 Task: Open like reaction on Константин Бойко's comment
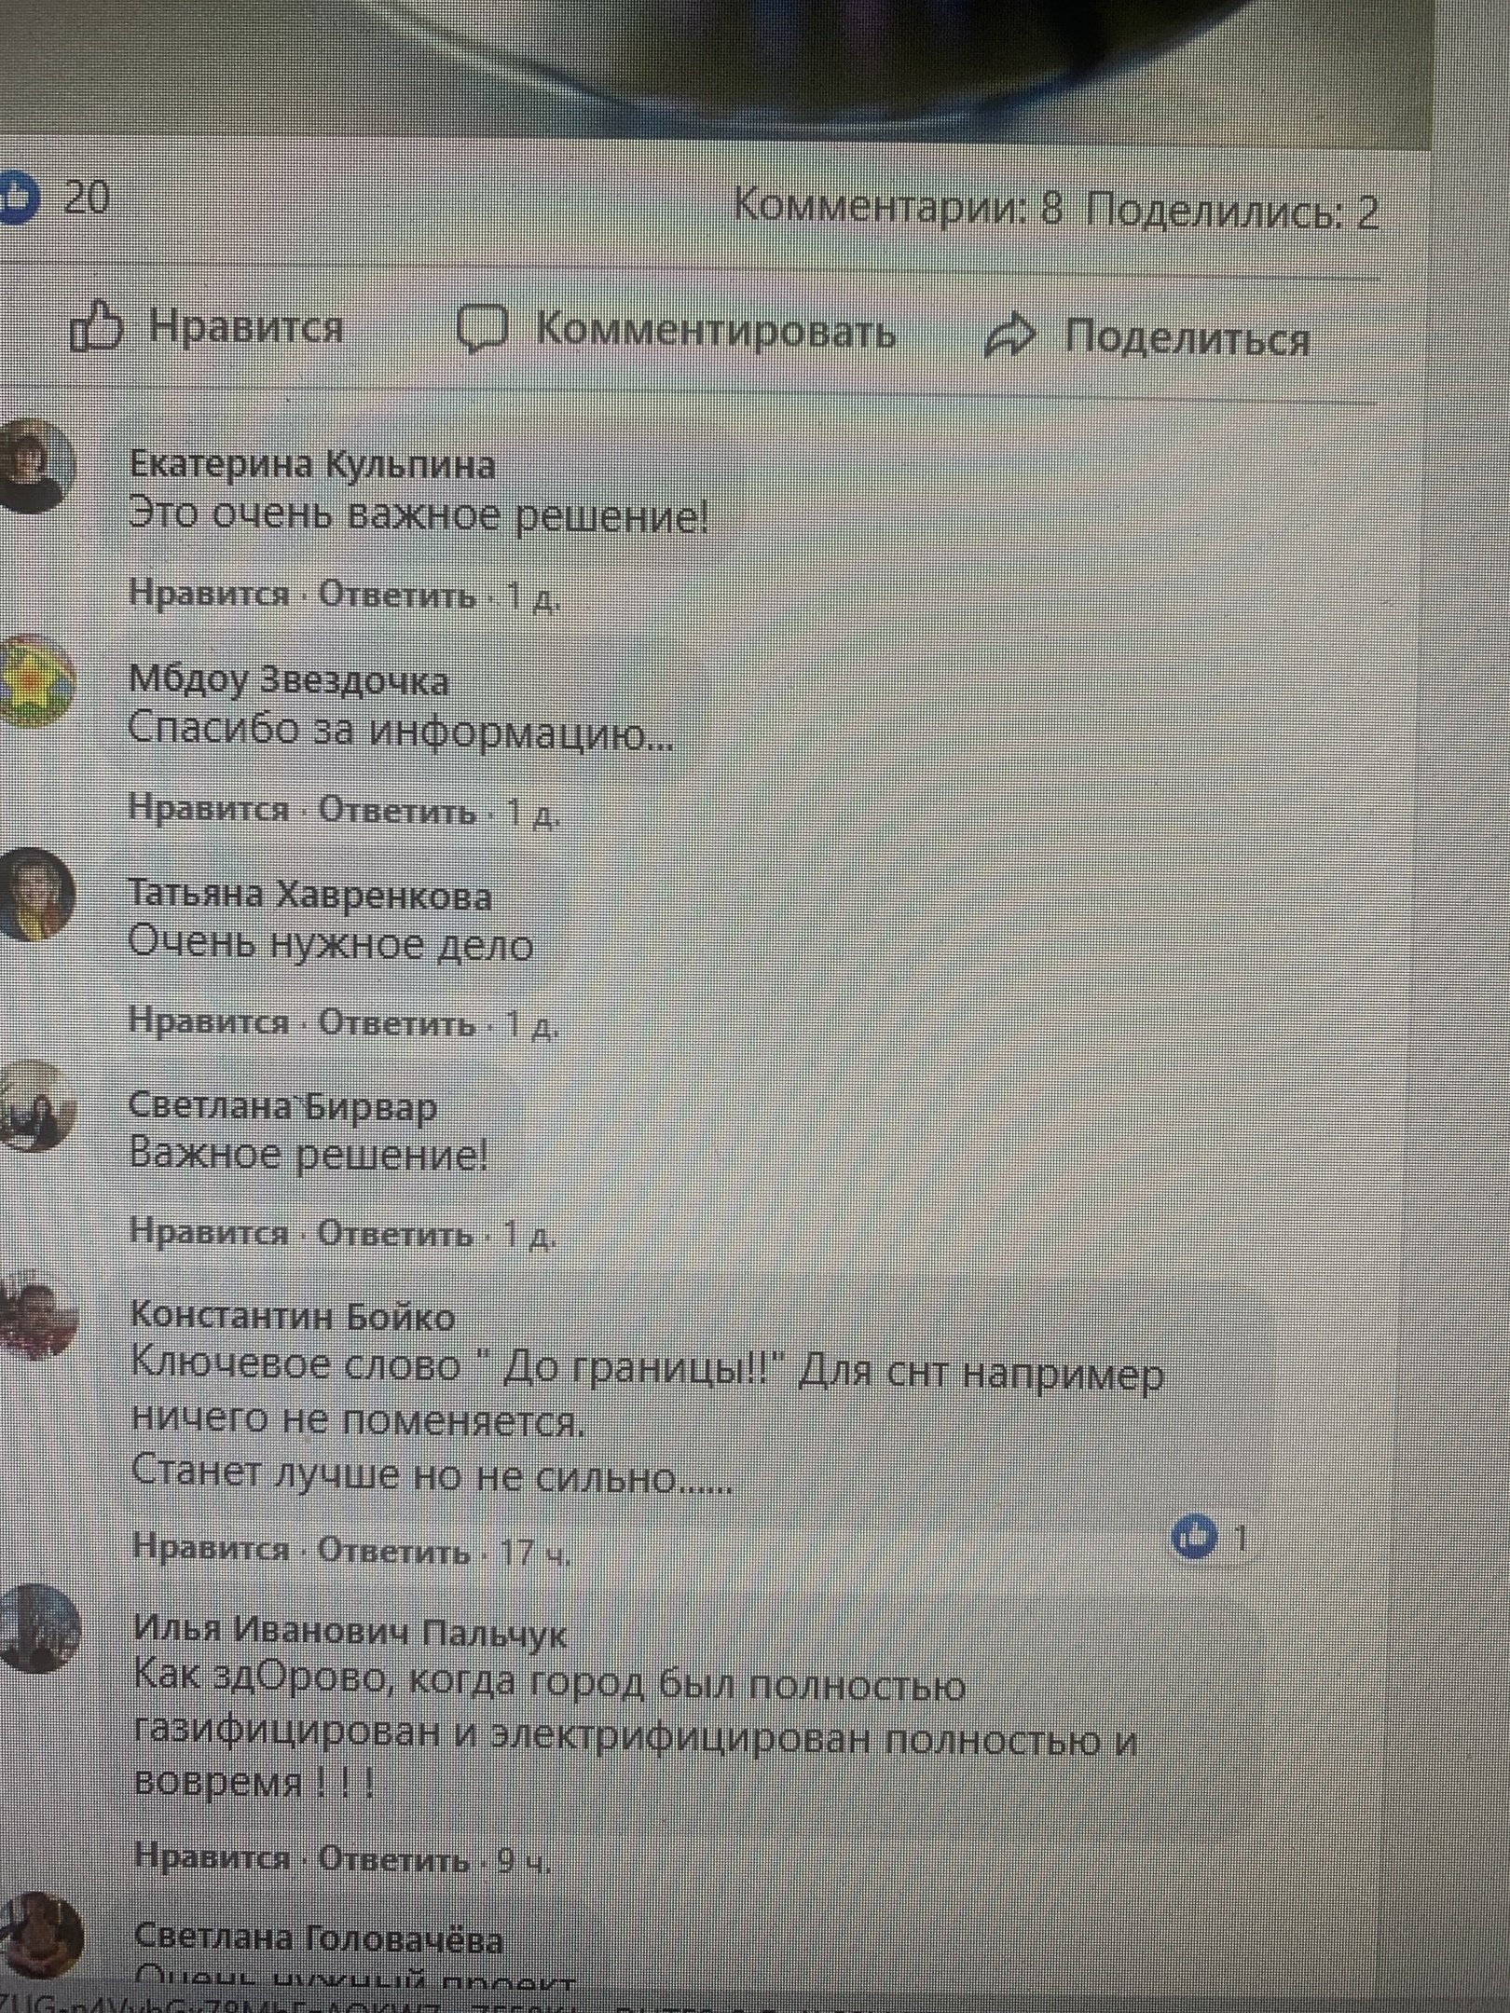click(1195, 1537)
